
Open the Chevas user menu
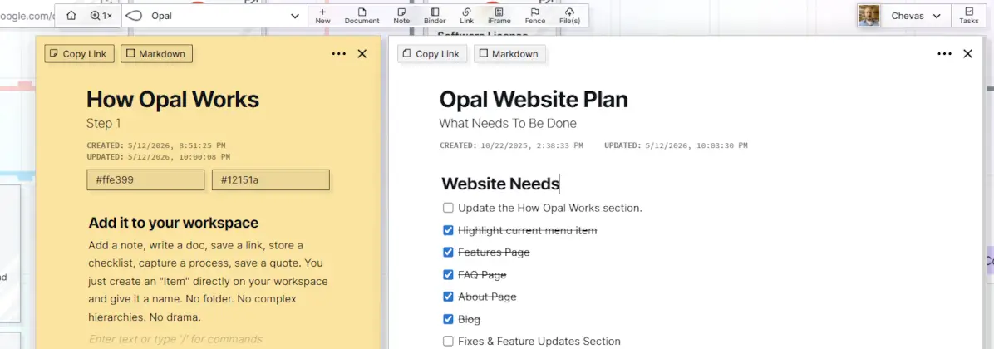(915, 16)
